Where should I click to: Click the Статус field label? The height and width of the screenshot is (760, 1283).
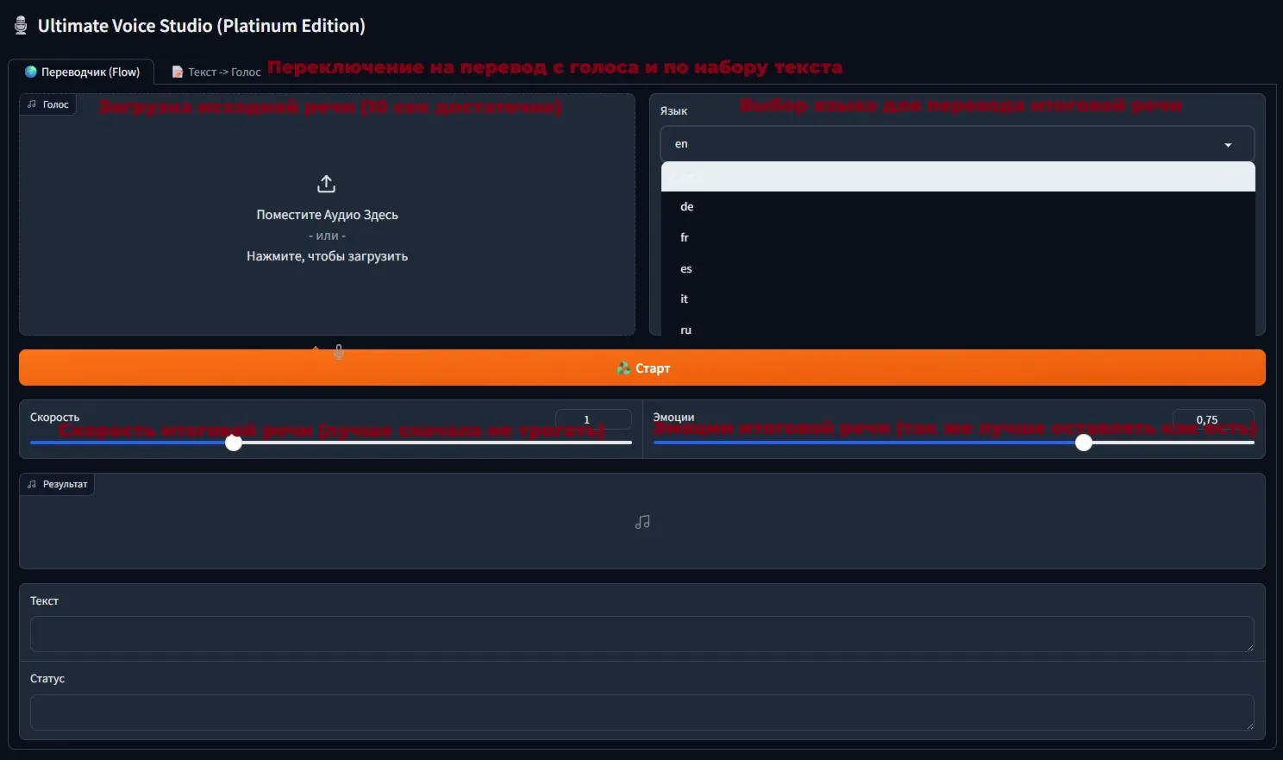pyautogui.click(x=47, y=679)
